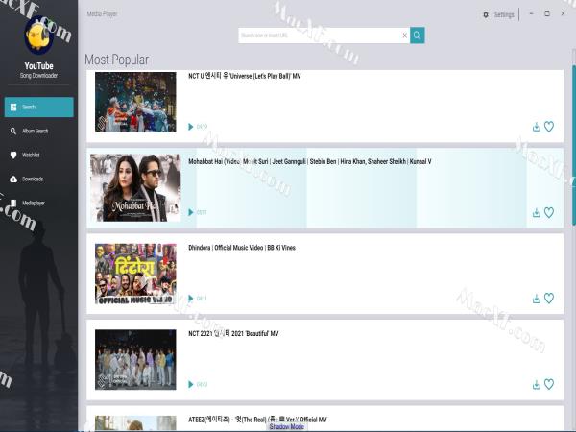Screen dimensions: 576x432
Task: Play the Mohabbat Hai video
Action: click(191, 212)
